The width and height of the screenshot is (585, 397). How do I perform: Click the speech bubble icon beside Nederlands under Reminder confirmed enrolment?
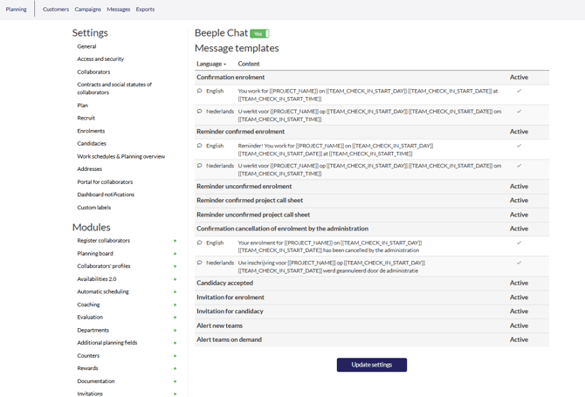[200, 166]
